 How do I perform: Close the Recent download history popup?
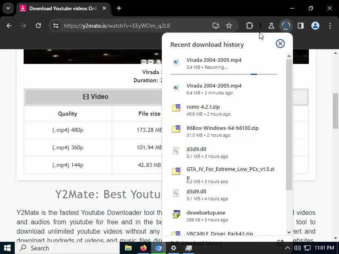point(280,44)
